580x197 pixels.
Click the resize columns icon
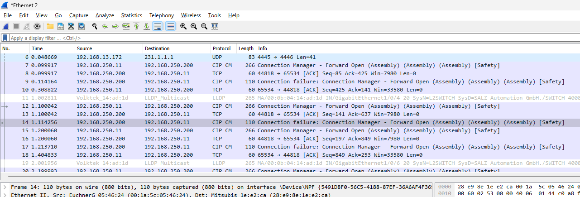tap(215, 27)
